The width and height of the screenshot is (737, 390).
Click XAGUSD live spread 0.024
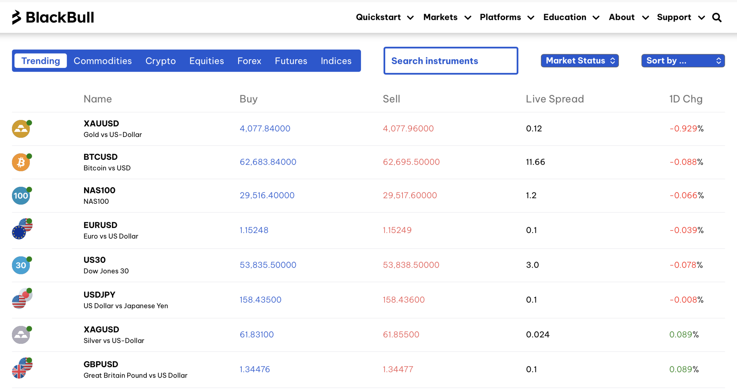pyautogui.click(x=537, y=335)
